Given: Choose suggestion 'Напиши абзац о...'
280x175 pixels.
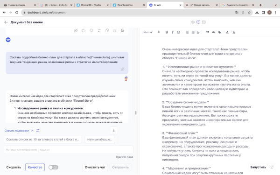Looking at the screenshot, I should (x=100, y=140).
